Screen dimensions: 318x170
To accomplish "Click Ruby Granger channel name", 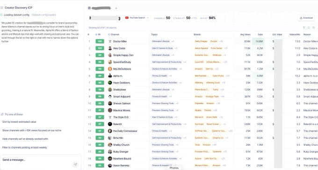I will pyautogui.click(x=121, y=152).
